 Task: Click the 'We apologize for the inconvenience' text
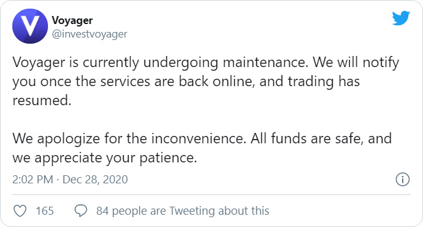tap(129, 139)
